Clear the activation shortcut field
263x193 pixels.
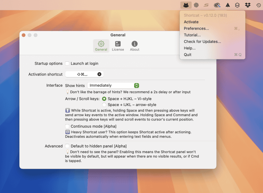99,74
